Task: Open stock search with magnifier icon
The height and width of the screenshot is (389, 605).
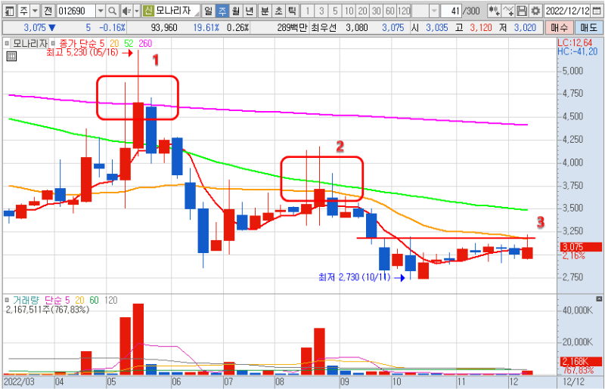Action: [112, 11]
